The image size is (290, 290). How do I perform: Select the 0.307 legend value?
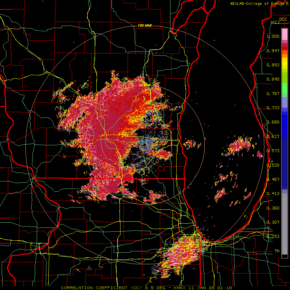pyautogui.click(x=273, y=222)
